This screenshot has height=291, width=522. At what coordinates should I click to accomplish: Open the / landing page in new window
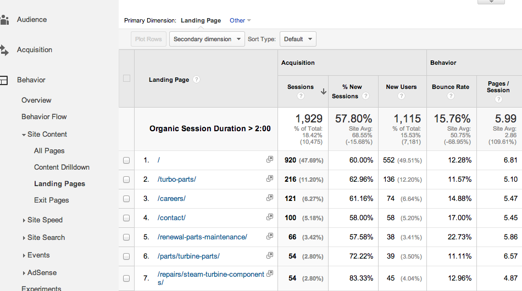click(x=270, y=159)
